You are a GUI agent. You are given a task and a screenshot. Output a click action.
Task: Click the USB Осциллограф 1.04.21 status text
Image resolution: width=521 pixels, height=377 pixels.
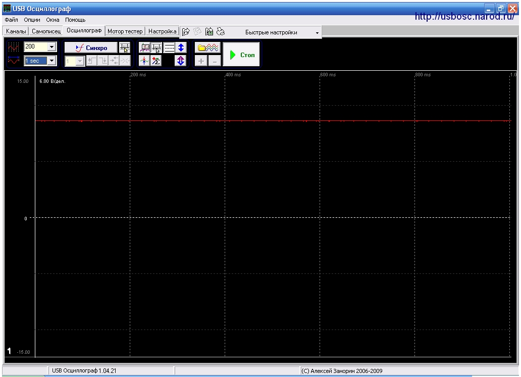[84, 370]
